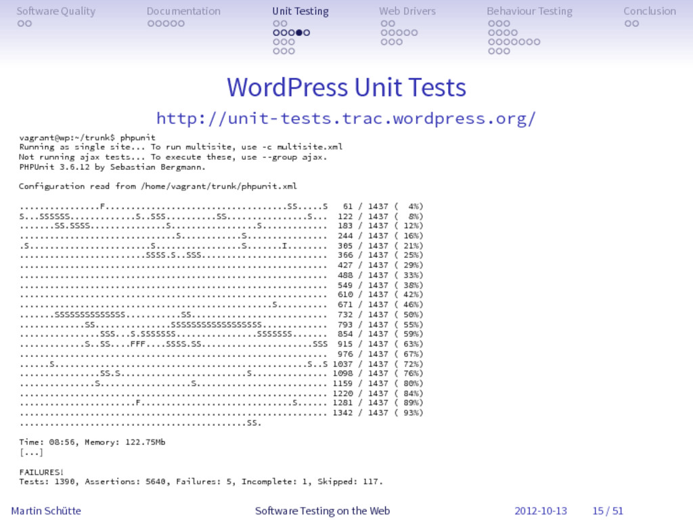Viewport: 693px width, 520px height.
Task: Click the '[...]' ellipsis line
Action: 31,452
